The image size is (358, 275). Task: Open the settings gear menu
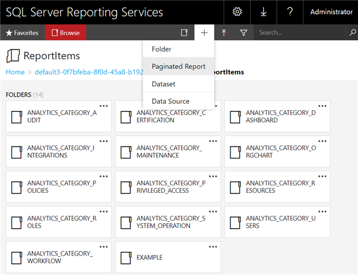click(x=237, y=12)
